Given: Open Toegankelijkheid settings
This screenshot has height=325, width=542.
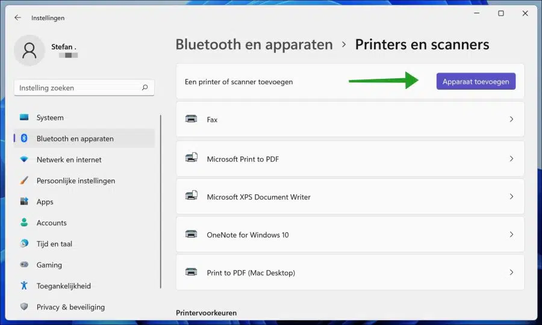Looking at the screenshot, I should coord(84,286).
